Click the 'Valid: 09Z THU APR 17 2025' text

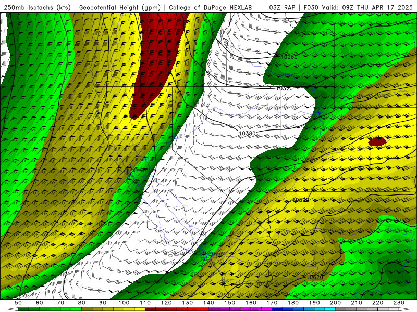367,7
